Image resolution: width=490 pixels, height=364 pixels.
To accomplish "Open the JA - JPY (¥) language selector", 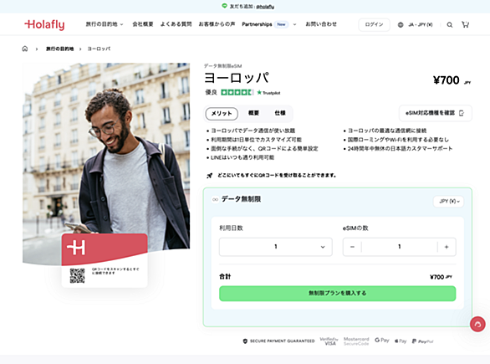I will pyautogui.click(x=420, y=25).
